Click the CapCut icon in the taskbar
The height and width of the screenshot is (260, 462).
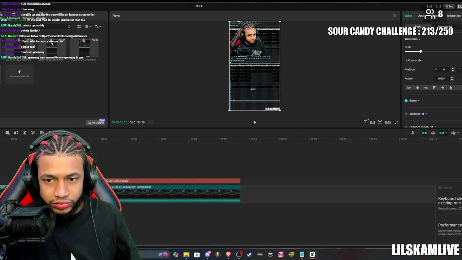coord(313,255)
